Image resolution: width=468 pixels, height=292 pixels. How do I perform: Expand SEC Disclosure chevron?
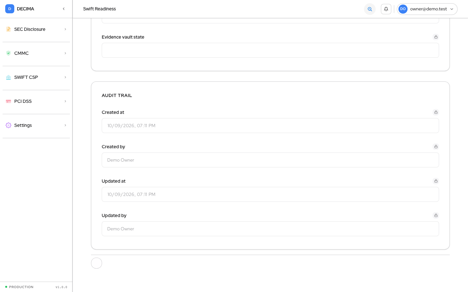[65, 29]
